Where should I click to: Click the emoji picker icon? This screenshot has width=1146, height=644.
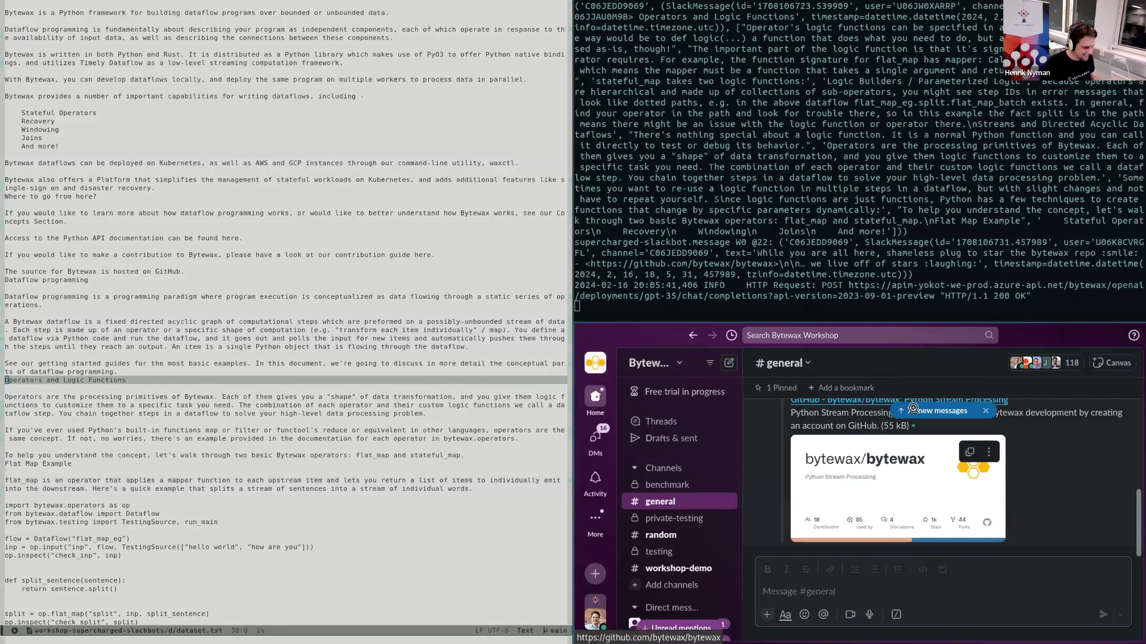804,614
